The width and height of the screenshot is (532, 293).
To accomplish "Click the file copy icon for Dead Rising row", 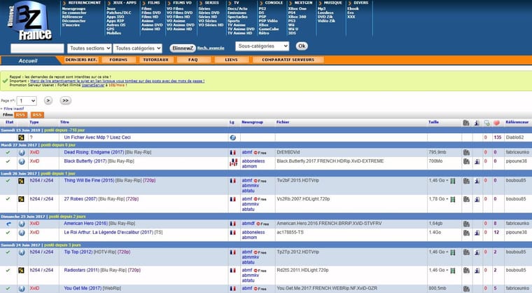I will tap(466, 151).
